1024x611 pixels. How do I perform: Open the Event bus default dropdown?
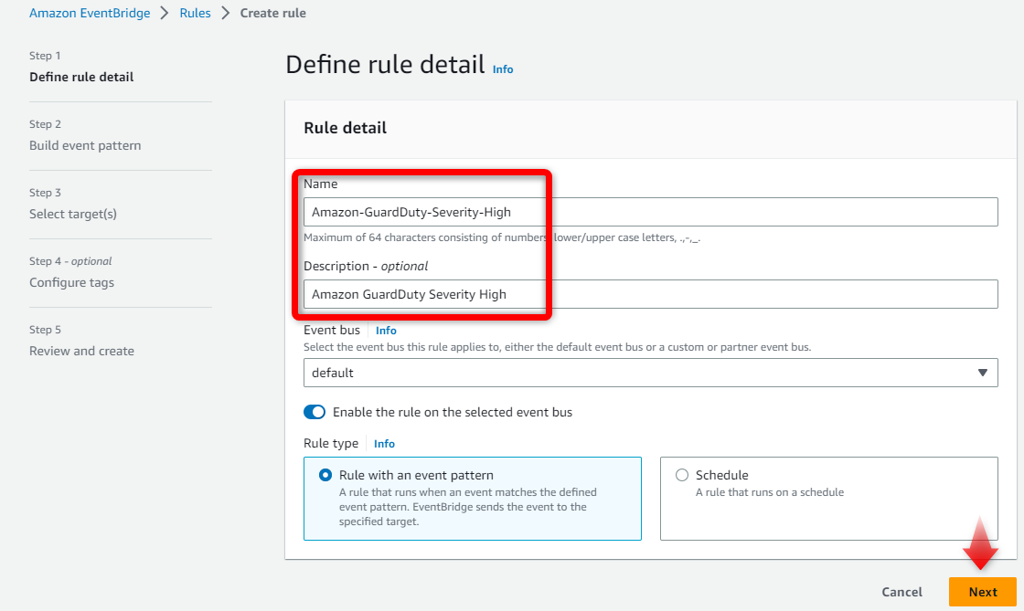[650, 373]
